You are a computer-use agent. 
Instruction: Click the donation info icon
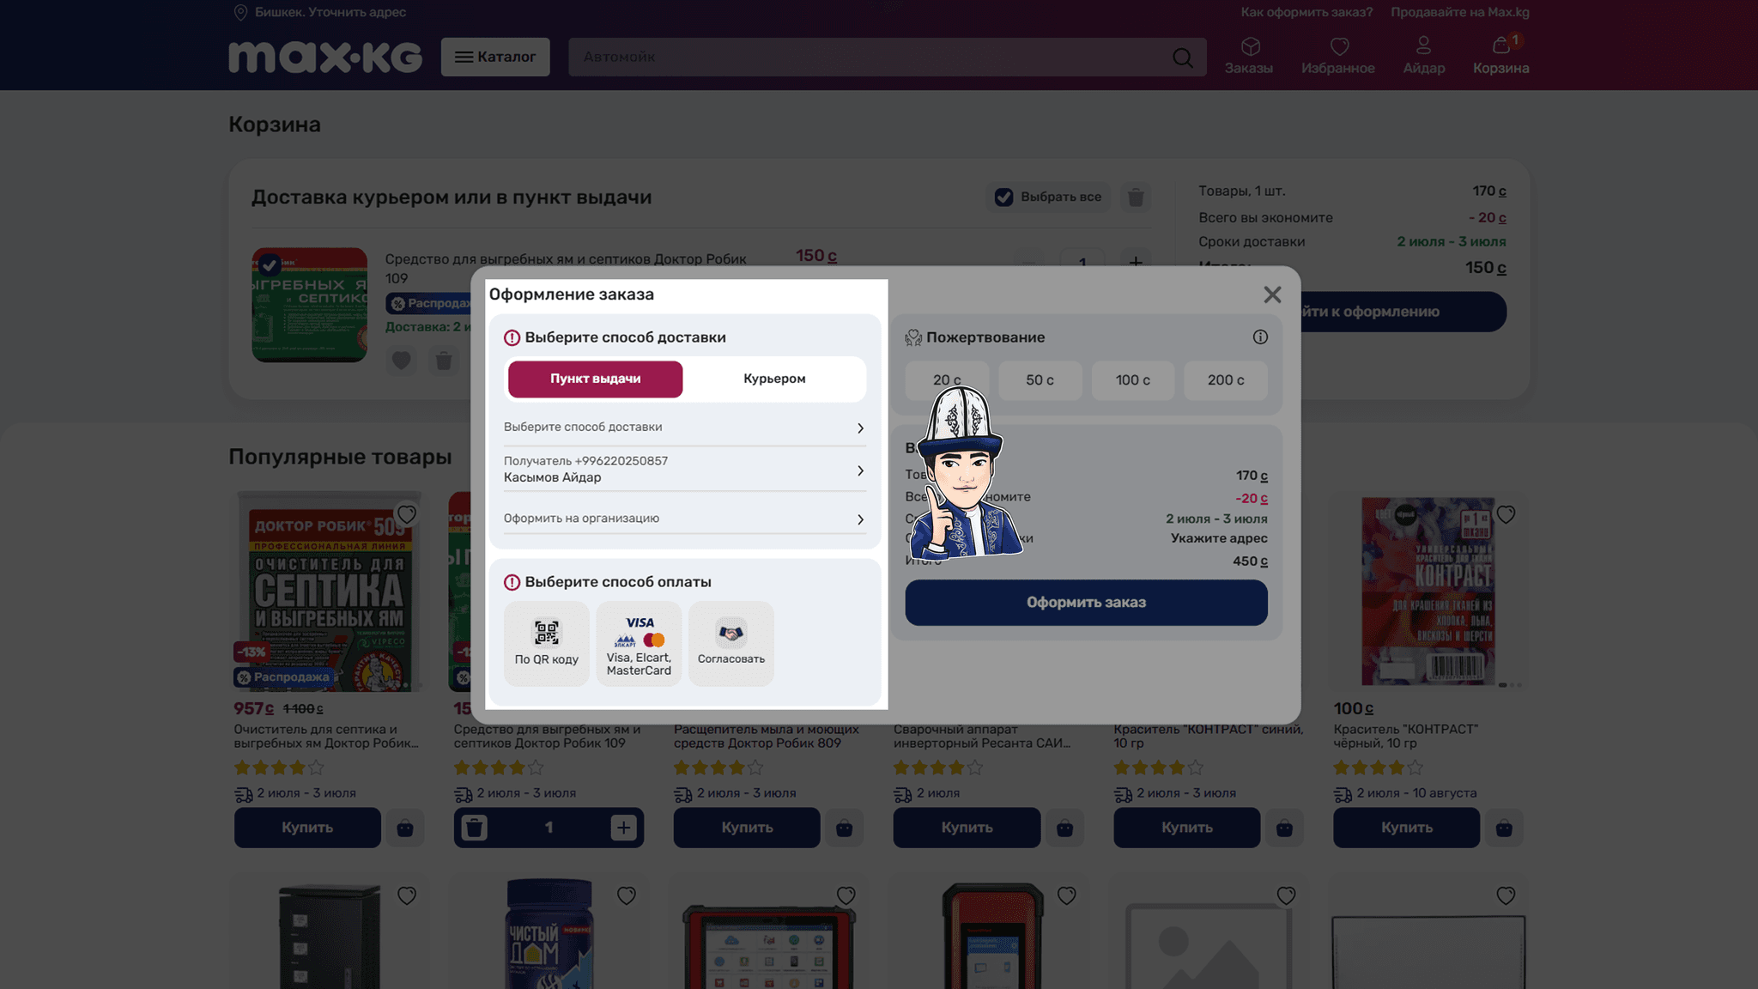point(1260,337)
